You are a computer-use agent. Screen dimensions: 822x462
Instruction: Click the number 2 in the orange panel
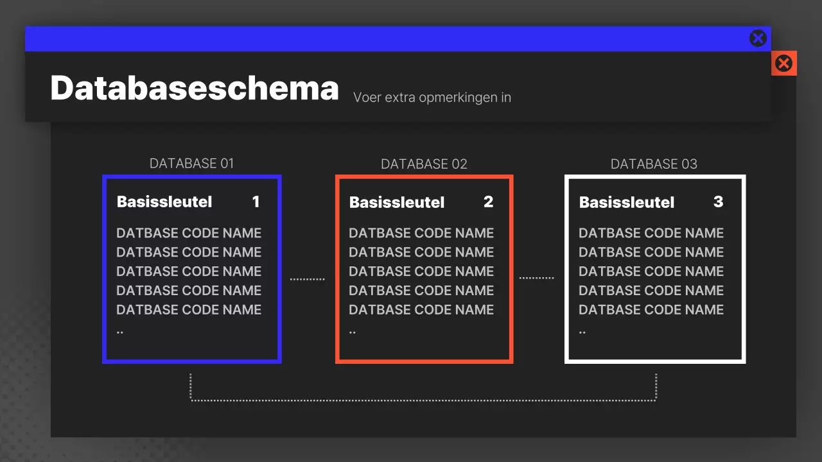coord(489,202)
